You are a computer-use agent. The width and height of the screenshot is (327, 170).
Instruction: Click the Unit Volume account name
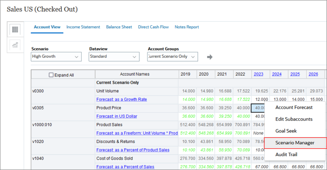[x=108, y=91]
